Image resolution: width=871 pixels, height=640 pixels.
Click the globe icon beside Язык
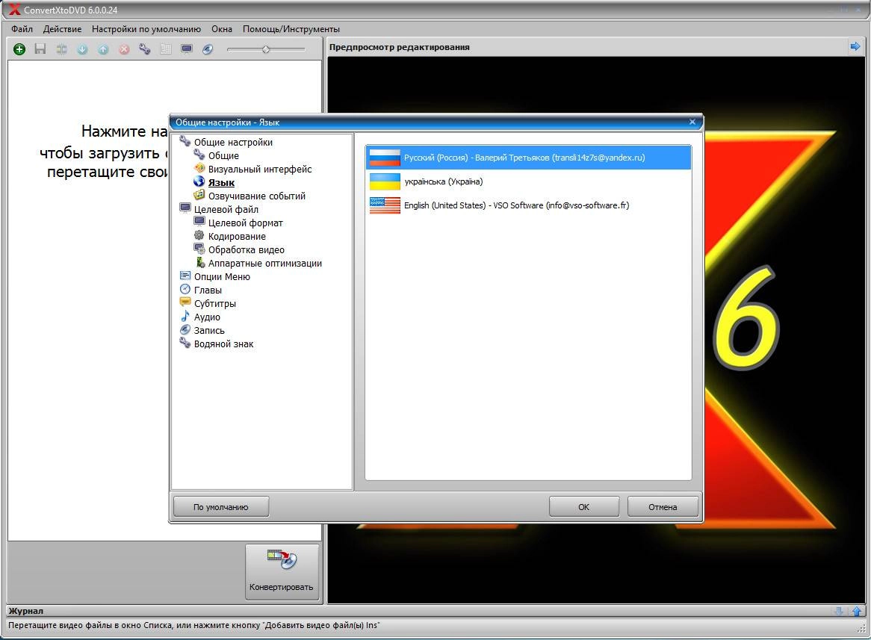(199, 181)
